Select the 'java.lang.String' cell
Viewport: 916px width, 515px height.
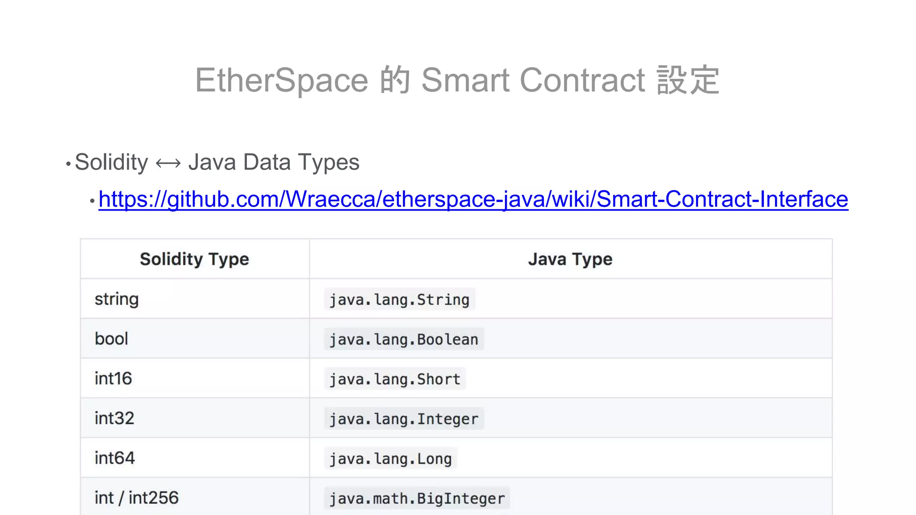570,299
